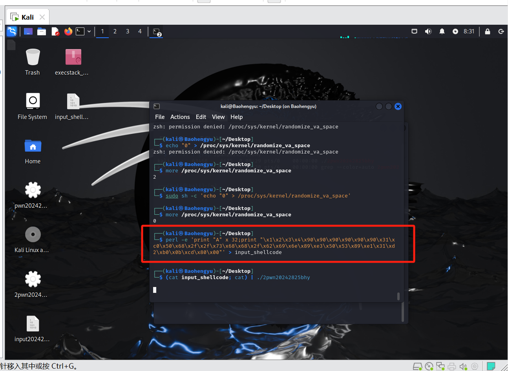Open the terminal File menu

click(x=160, y=117)
